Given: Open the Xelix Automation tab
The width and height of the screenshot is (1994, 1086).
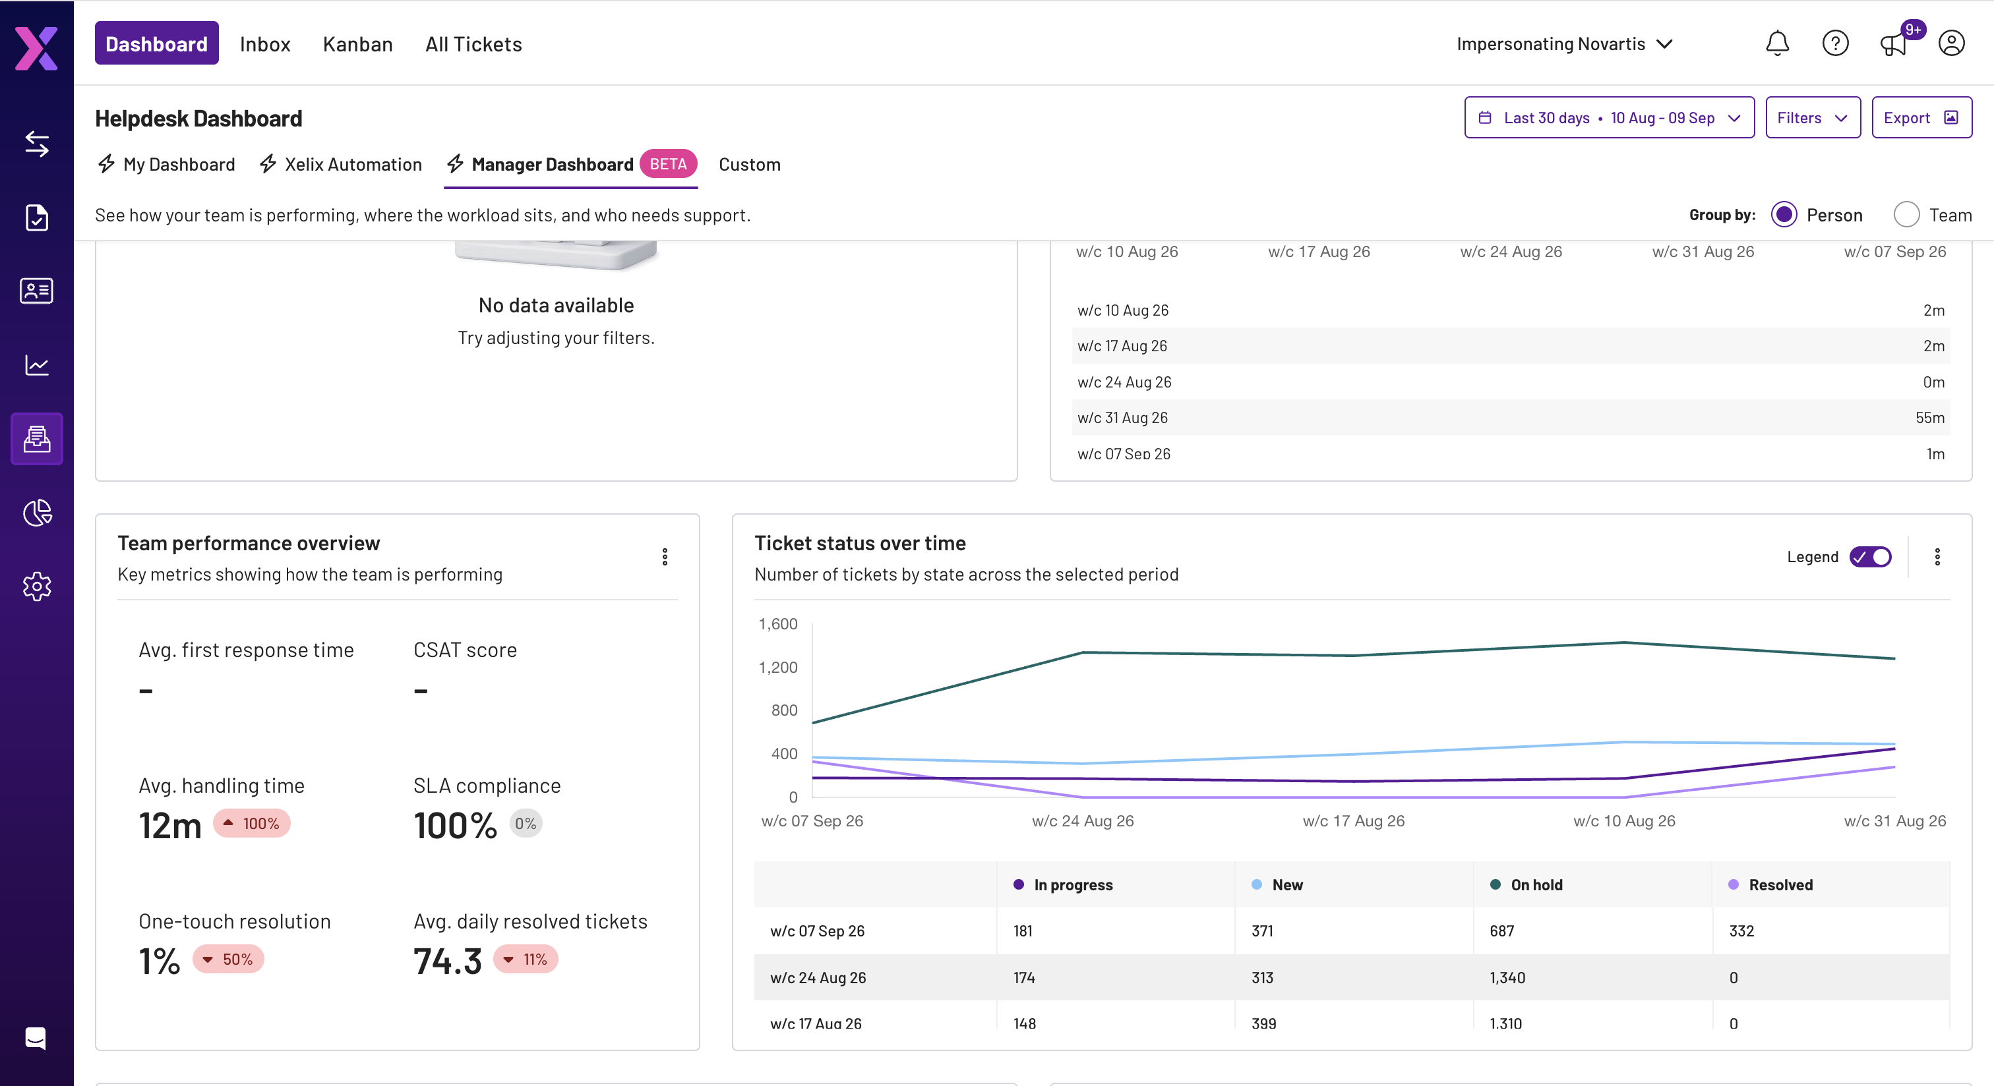Looking at the screenshot, I should point(341,164).
